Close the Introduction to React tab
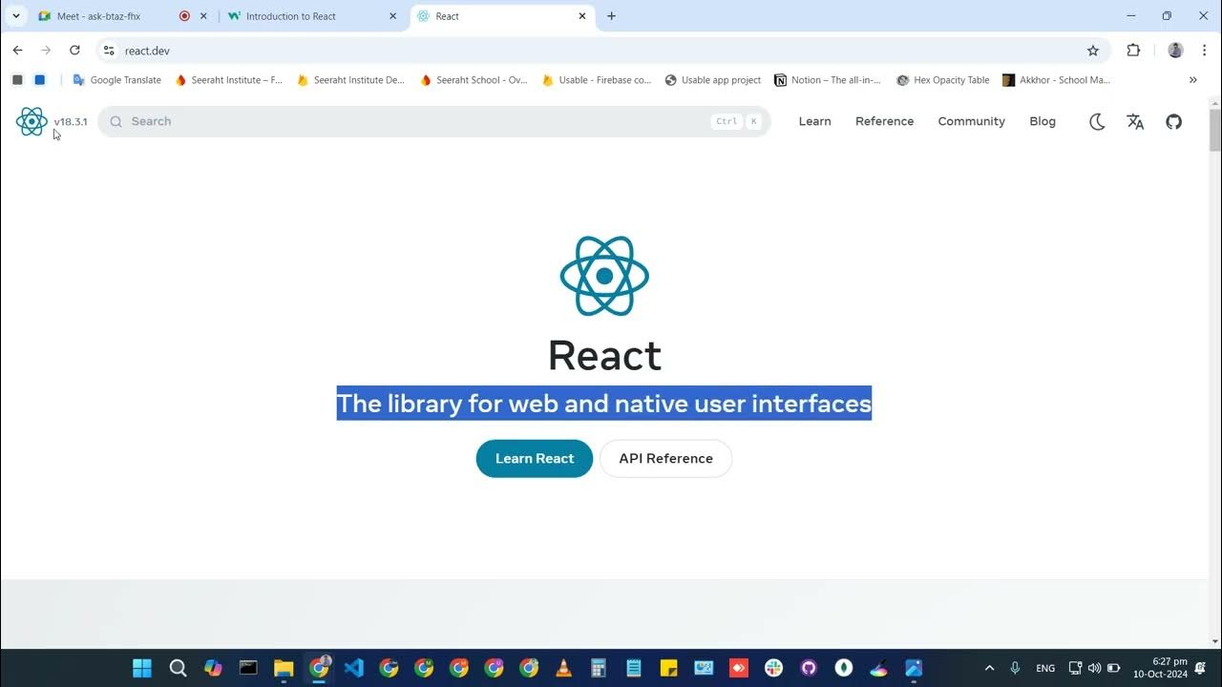Image resolution: width=1222 pixels, height=687 pixels. (392, 16)
